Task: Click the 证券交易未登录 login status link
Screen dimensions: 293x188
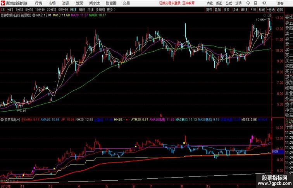Action: pos(170,3)
